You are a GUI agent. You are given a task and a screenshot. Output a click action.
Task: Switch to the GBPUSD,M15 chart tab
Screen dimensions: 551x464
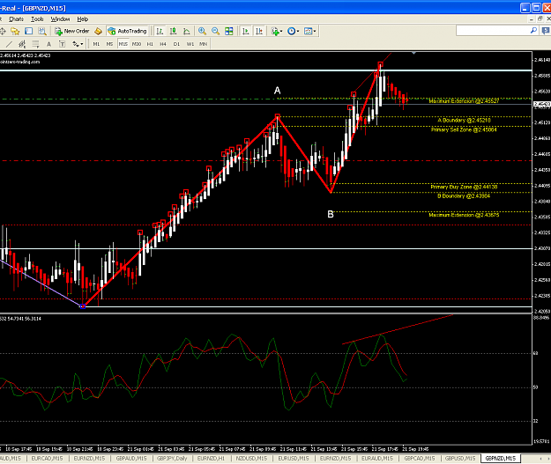(x=460, y=459)
